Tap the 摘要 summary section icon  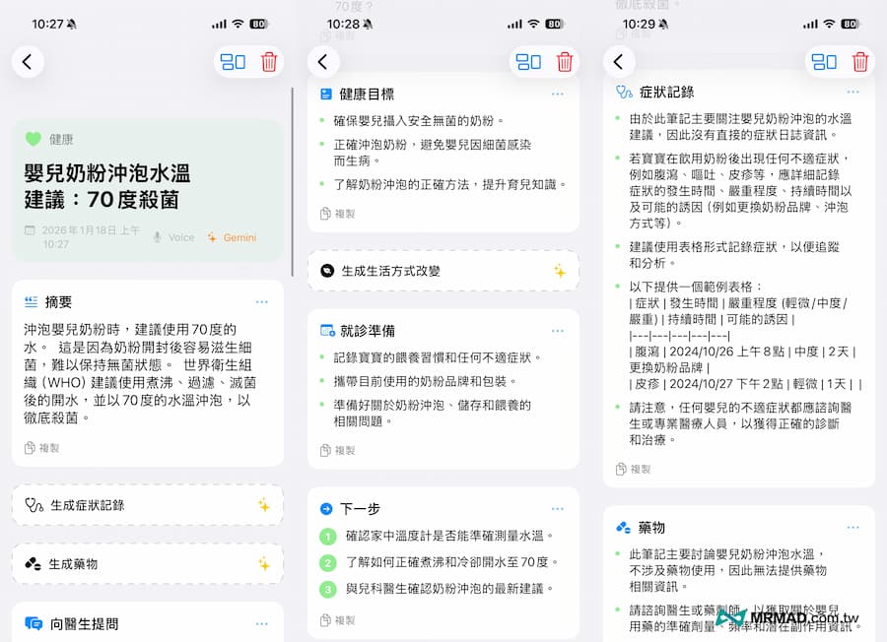(31, 302)
